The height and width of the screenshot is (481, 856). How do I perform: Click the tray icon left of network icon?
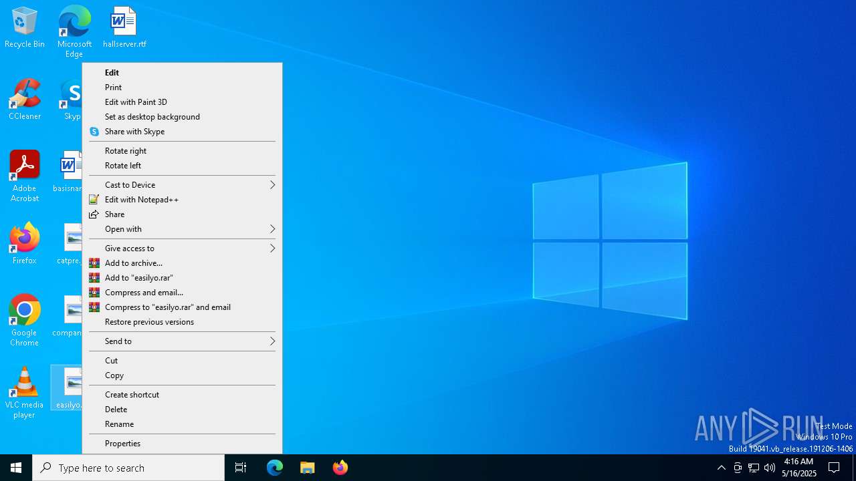738,468
